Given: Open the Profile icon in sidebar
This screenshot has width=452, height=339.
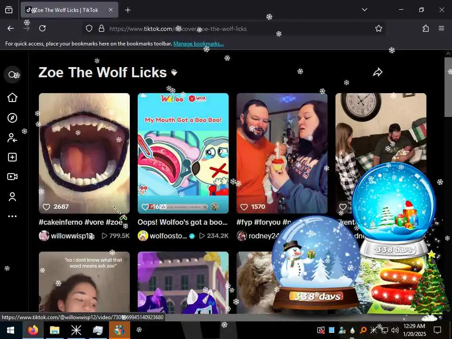Looking at the screenshot, I should click(x=12, y=196).
